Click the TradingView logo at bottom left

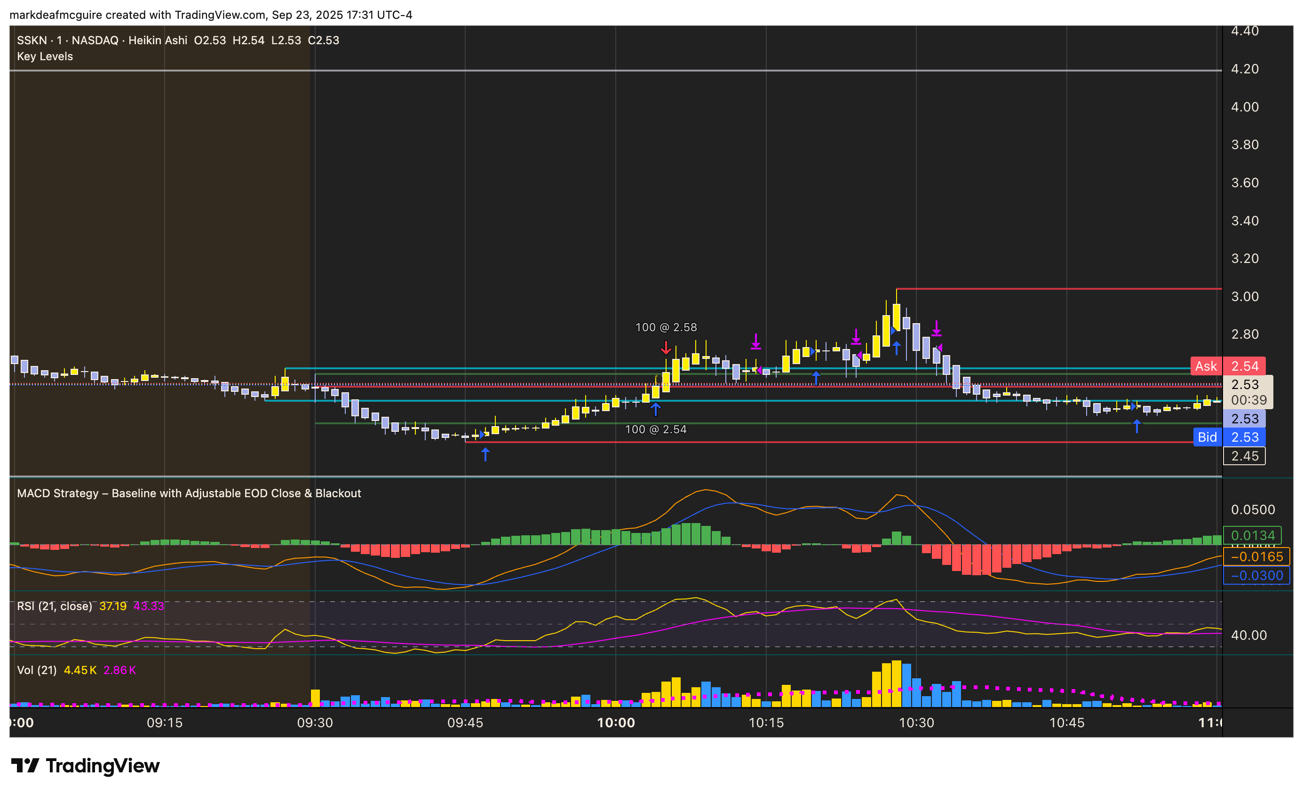(85, 765)
